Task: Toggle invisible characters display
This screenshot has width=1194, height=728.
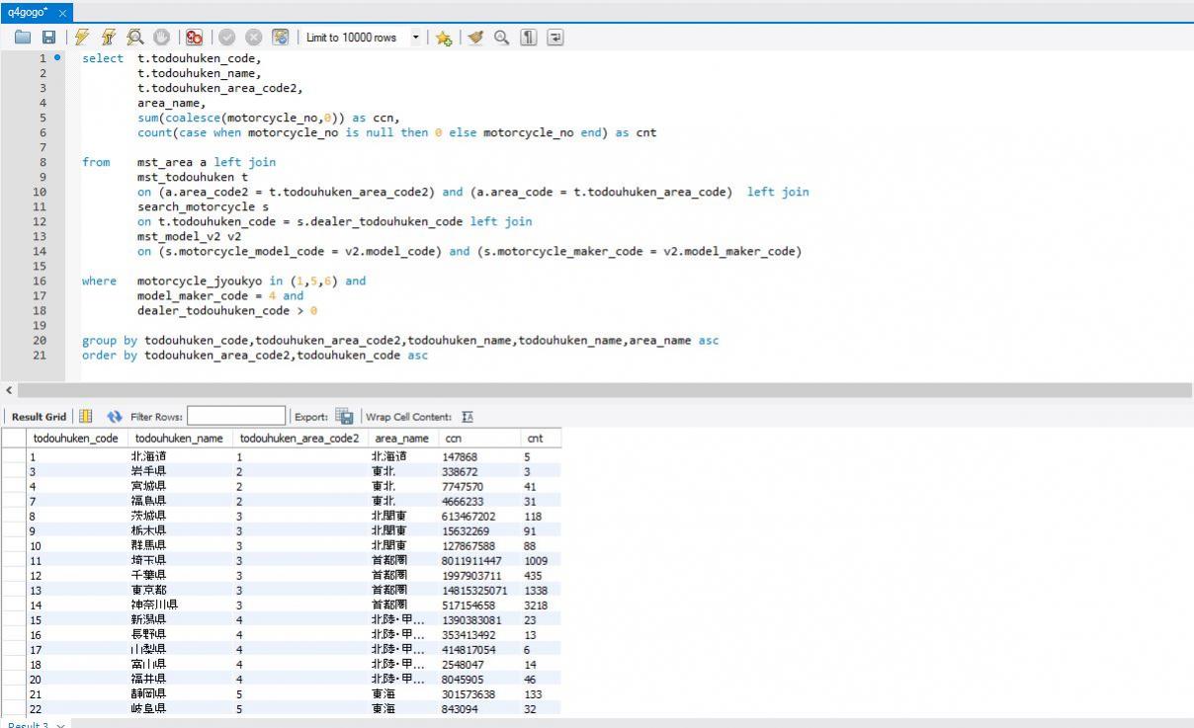Action: coord(529,38)
